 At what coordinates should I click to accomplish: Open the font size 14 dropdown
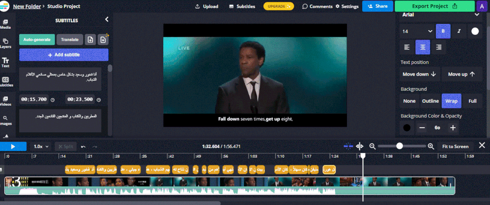417,31
